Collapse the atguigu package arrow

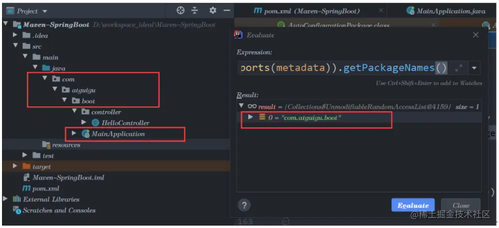[x=55, y=90]
